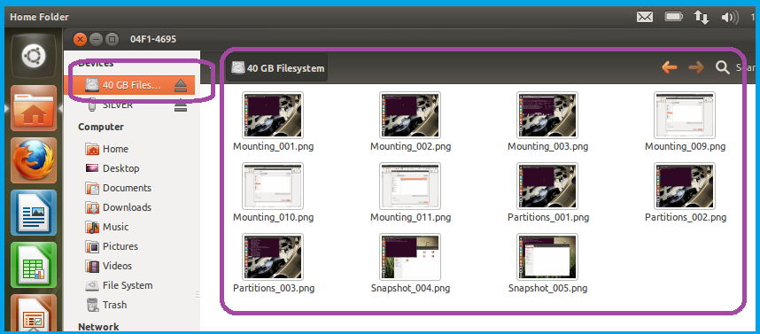760x334 pixels.
Task: Open the Videos folder in sidebar
Action: [x=117, y=266]
